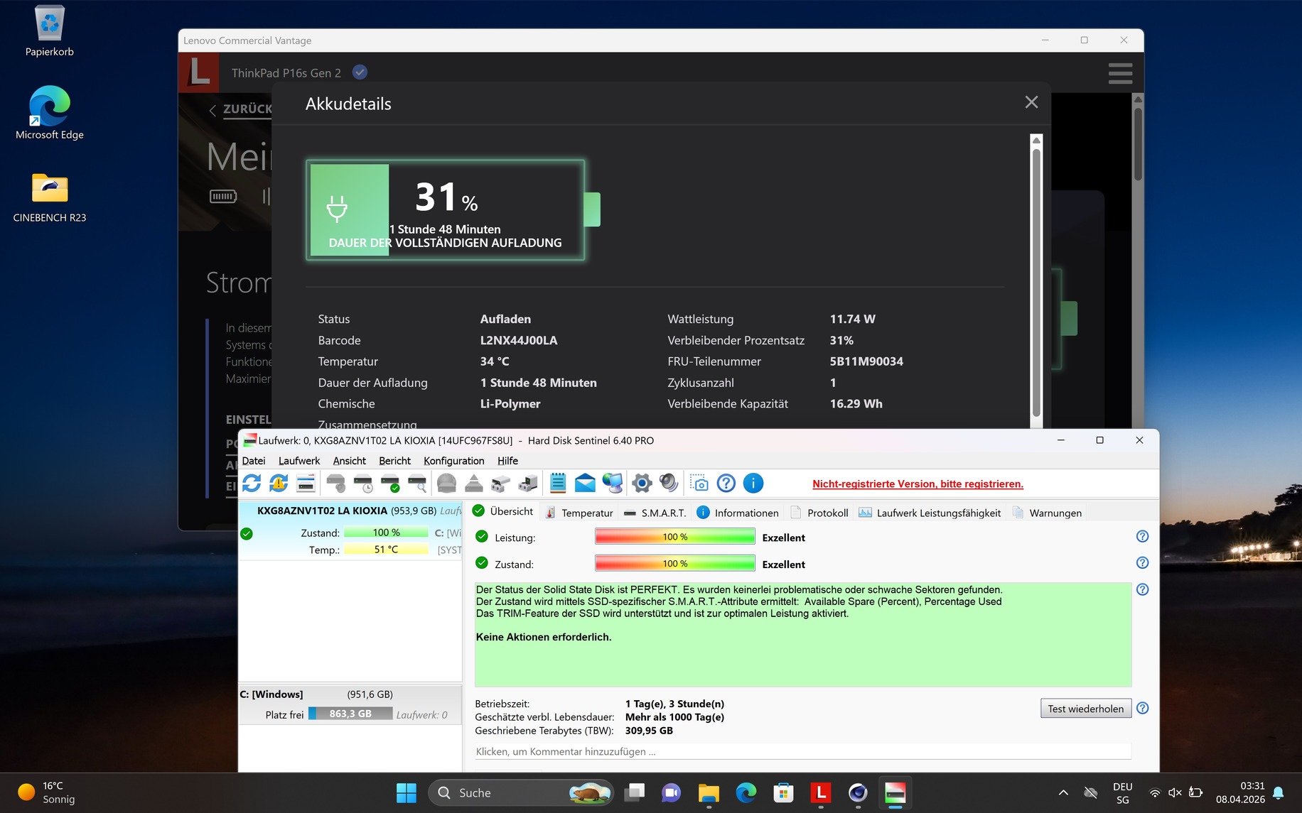1302x813 pixels.
Task: Click the help icon beside Zustand Exzellent
Action: pos(1143,563)
